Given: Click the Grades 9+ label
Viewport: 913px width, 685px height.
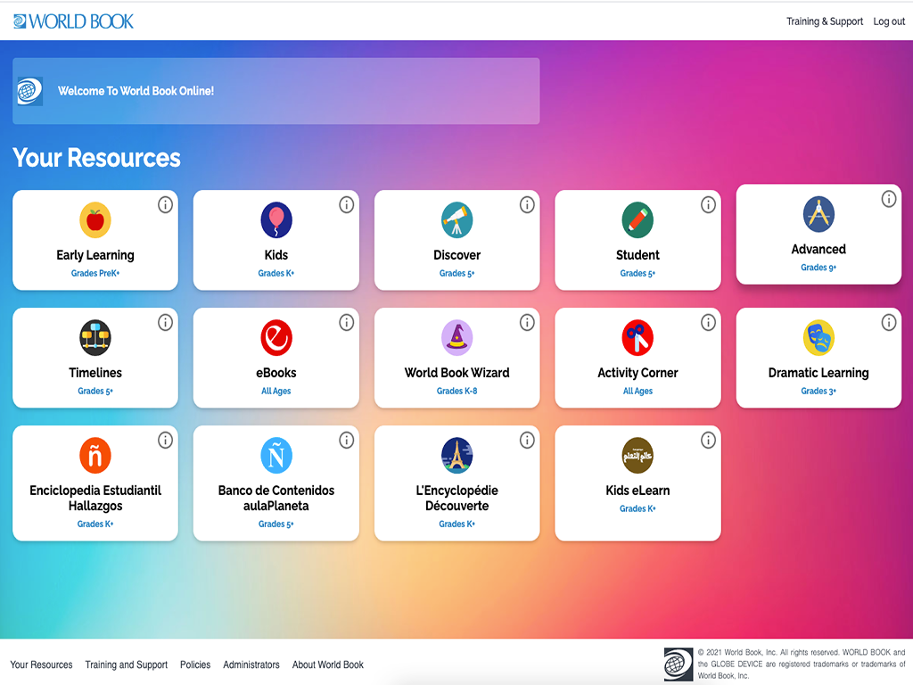Looking at the screenshot, I should tap(818, 268).
